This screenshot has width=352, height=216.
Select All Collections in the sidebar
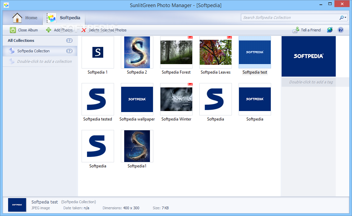40,40
